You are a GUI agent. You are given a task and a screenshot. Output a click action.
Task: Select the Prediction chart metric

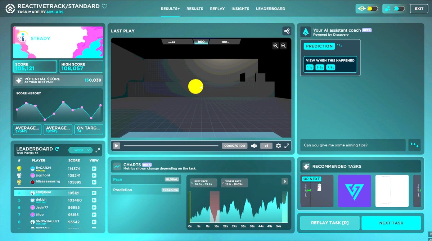[146, 190]
